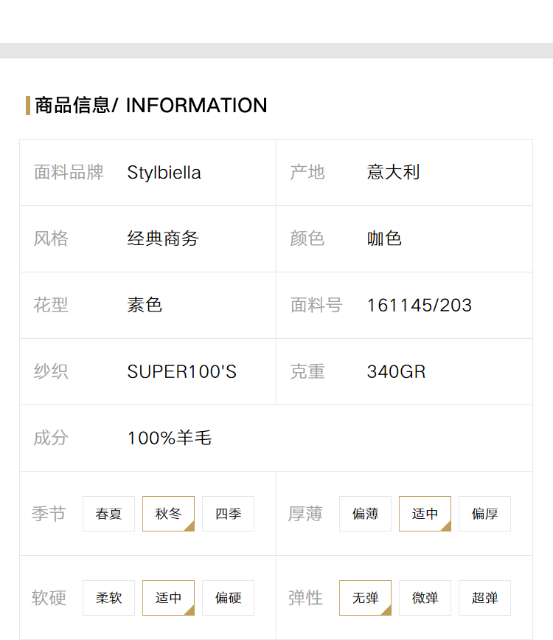Viewport: 553px width, 640px height.
Task: Select the 无弹 elasticity option
Action: 365,597
